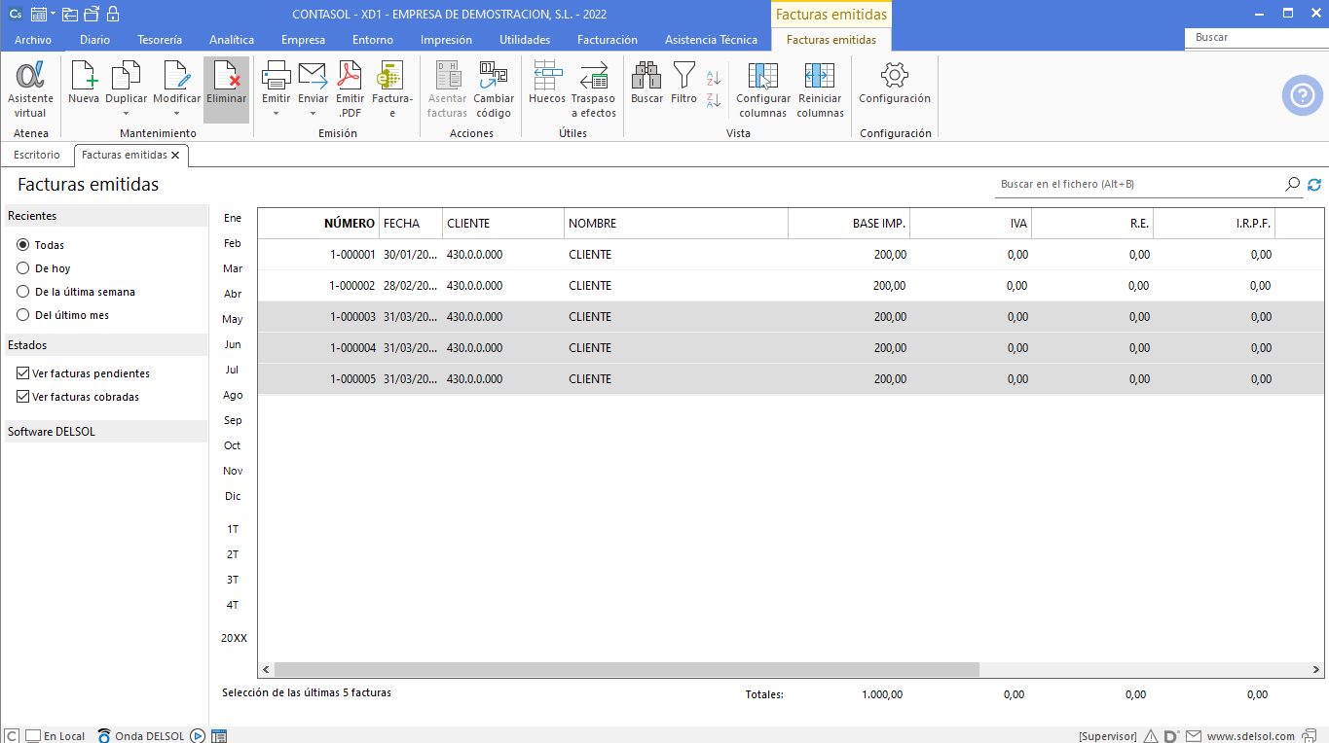
Task: Click the Emitir printer icon
Action: point(276,76)
